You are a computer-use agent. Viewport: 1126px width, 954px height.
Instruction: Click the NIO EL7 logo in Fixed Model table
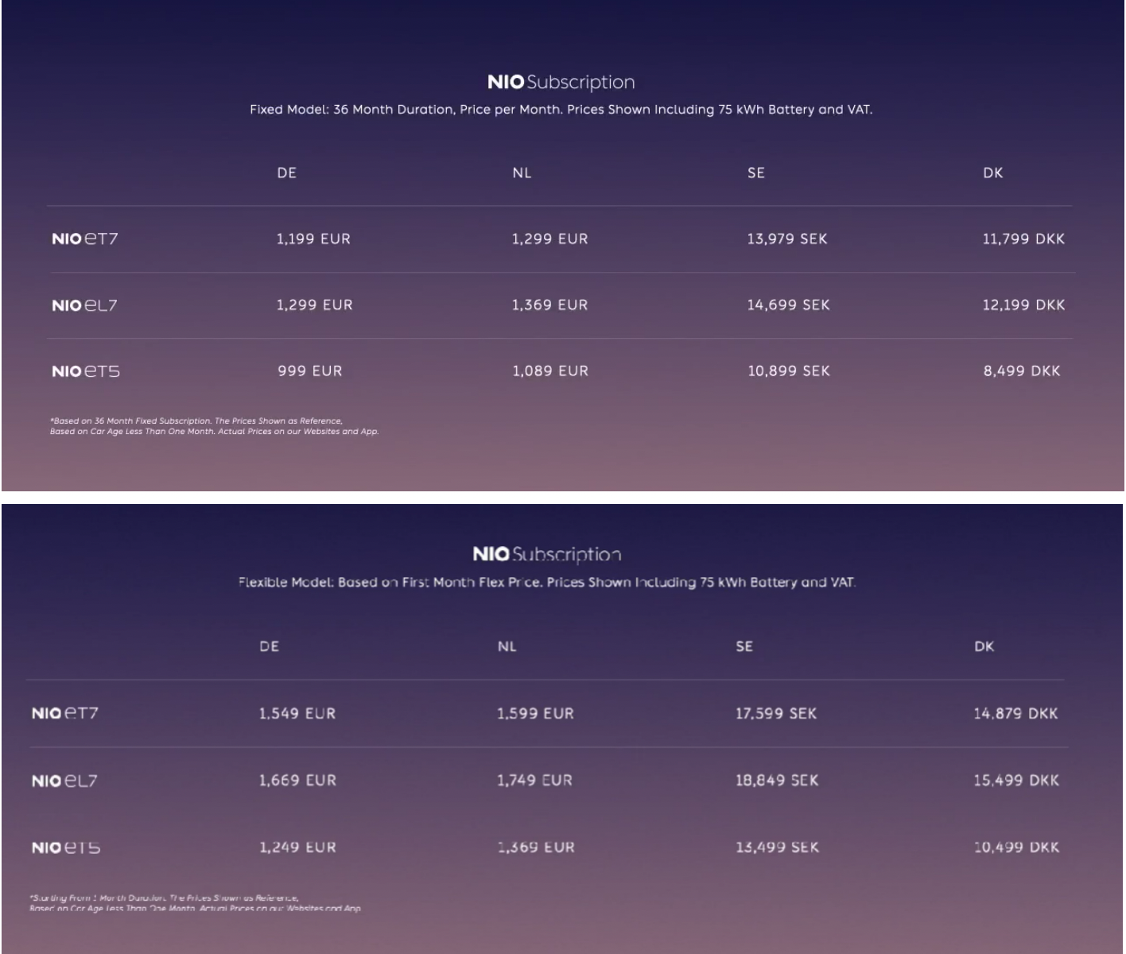[84, 305]
